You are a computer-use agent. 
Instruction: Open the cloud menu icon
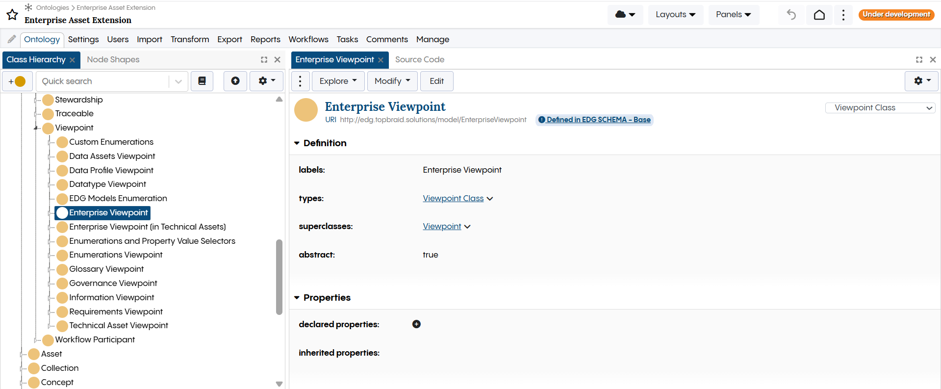pyautogui.click(x=625, y=15)
